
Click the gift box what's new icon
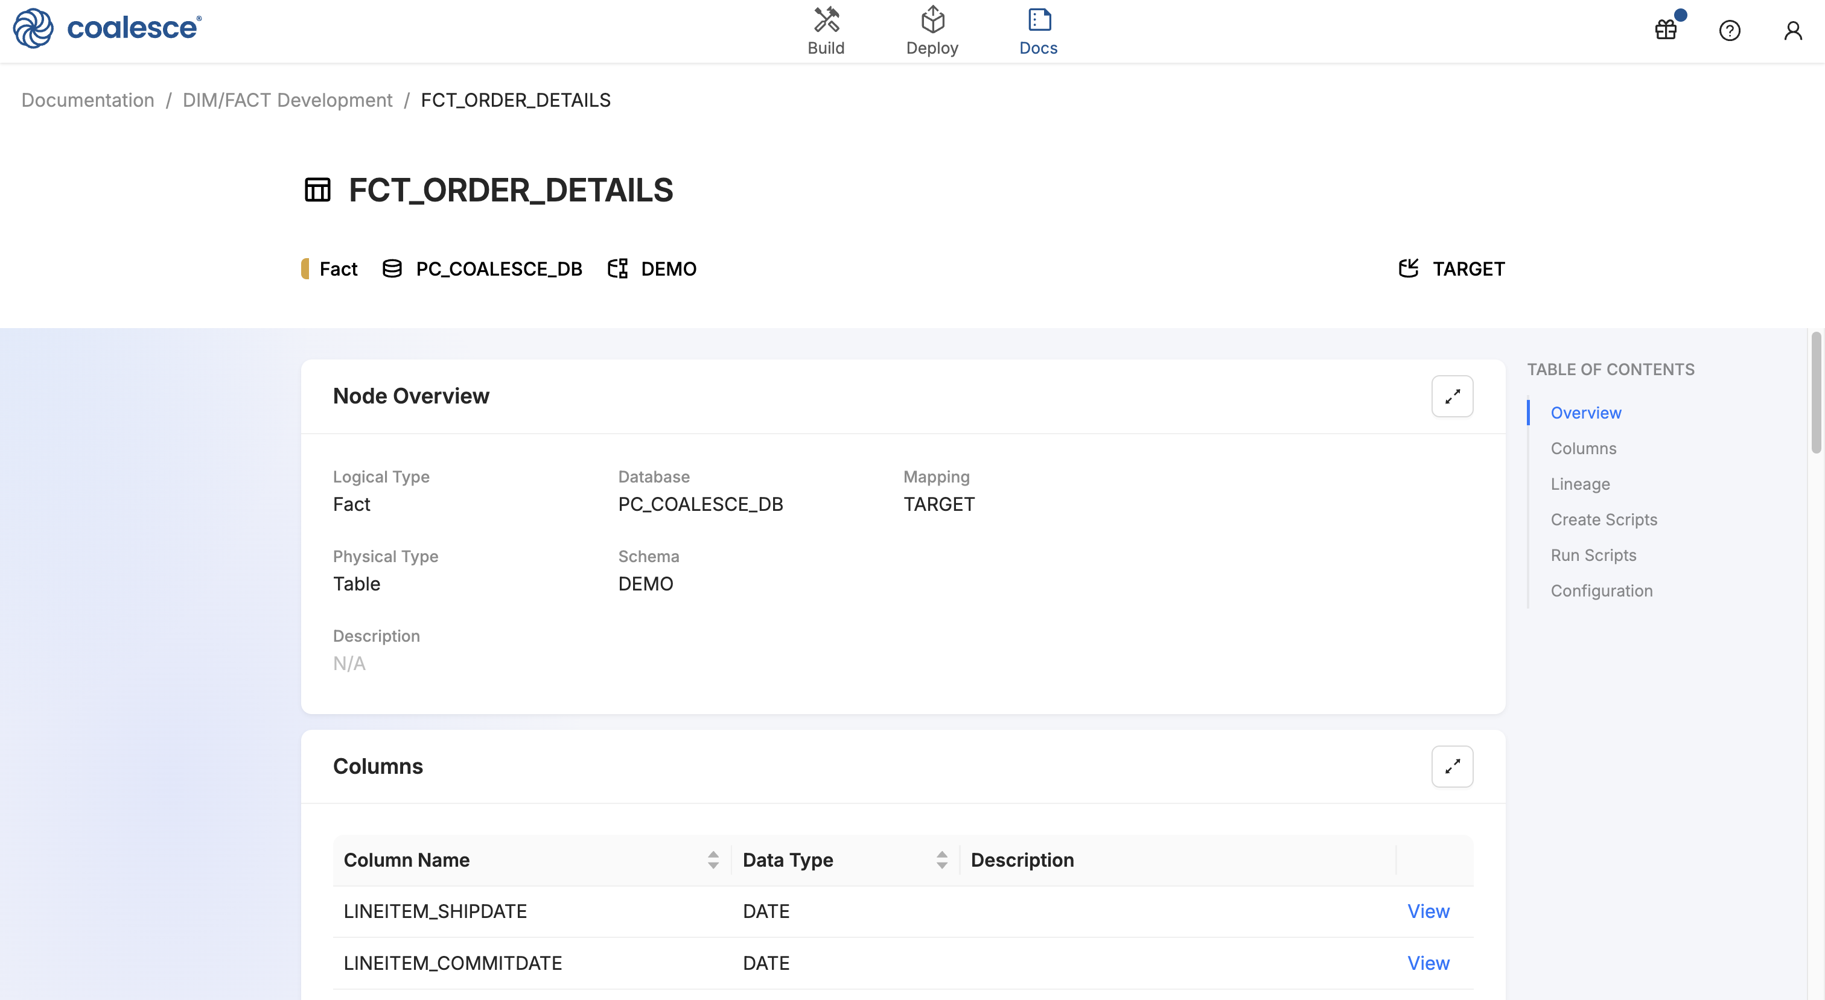[x=1666, y=30]
